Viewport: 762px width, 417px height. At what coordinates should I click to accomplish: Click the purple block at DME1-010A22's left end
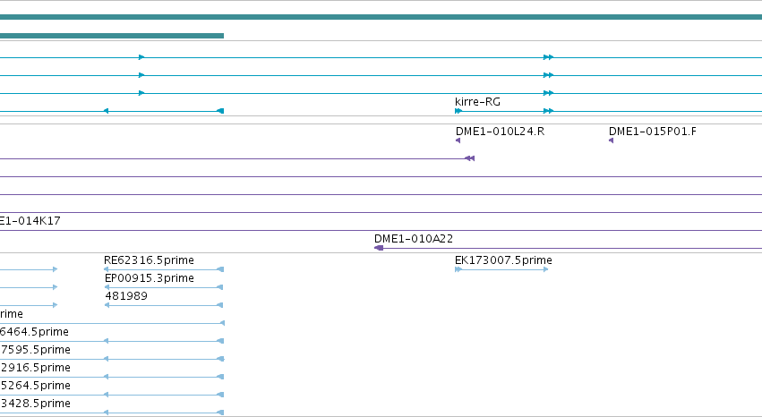pos(379,248)
